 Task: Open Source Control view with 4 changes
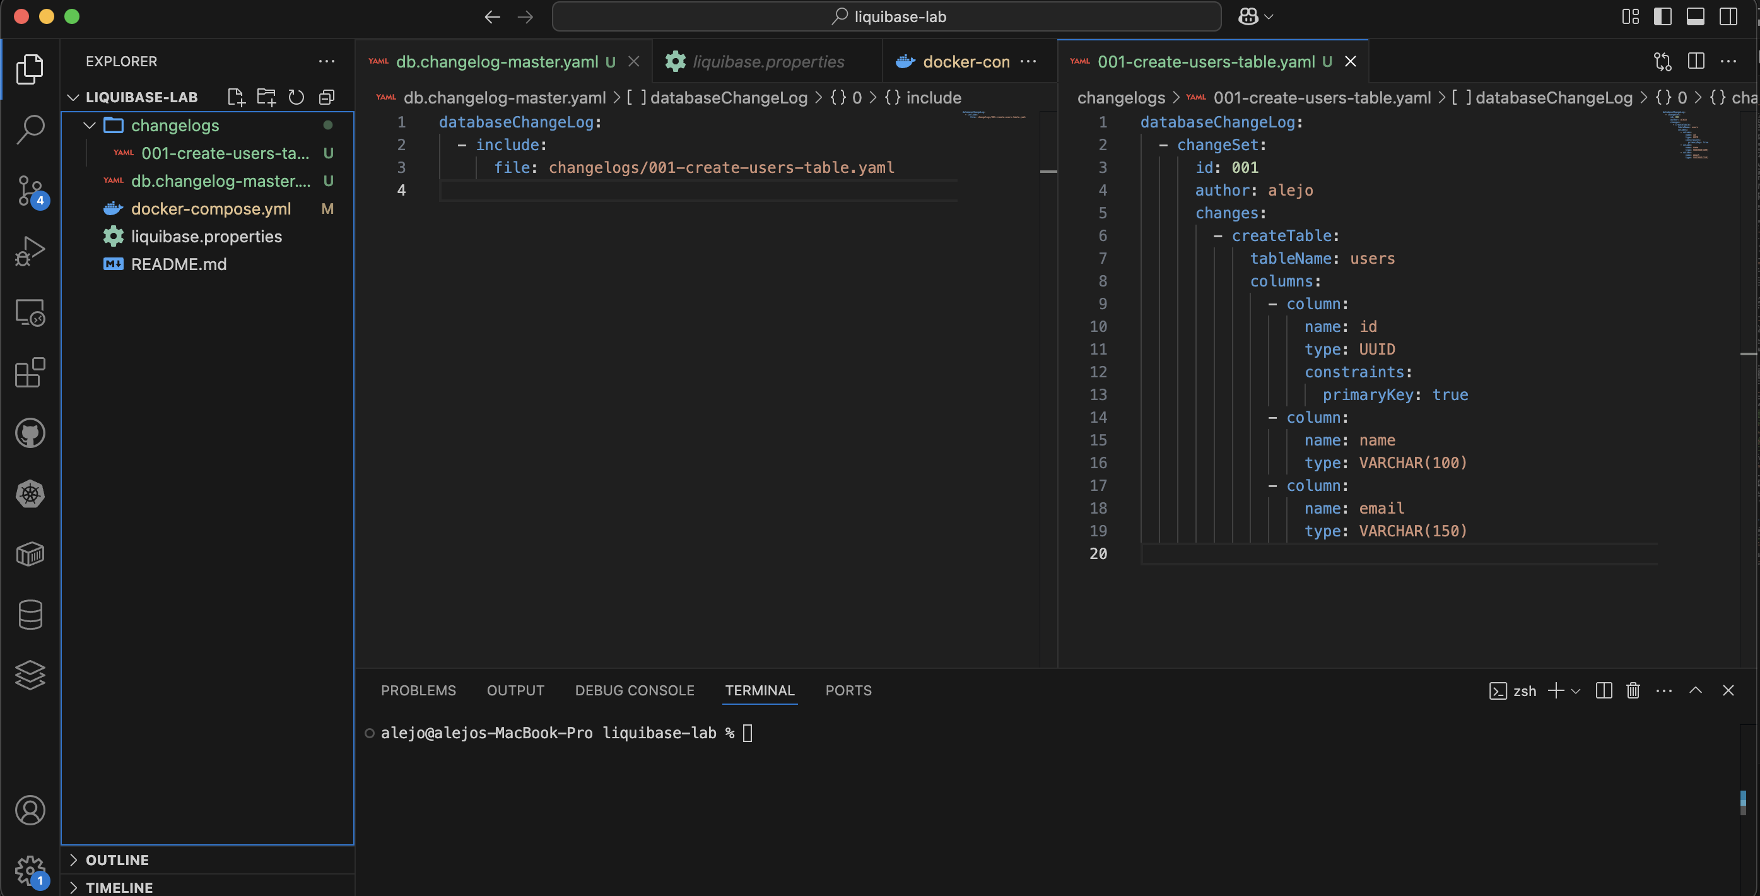tap(30, 191)
